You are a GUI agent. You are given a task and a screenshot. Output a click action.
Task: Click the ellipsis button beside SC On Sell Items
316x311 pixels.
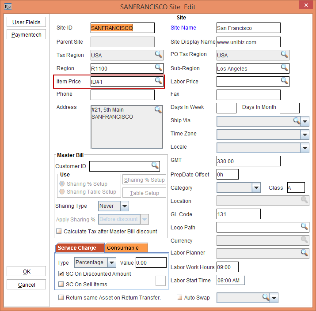click(160, 281)
